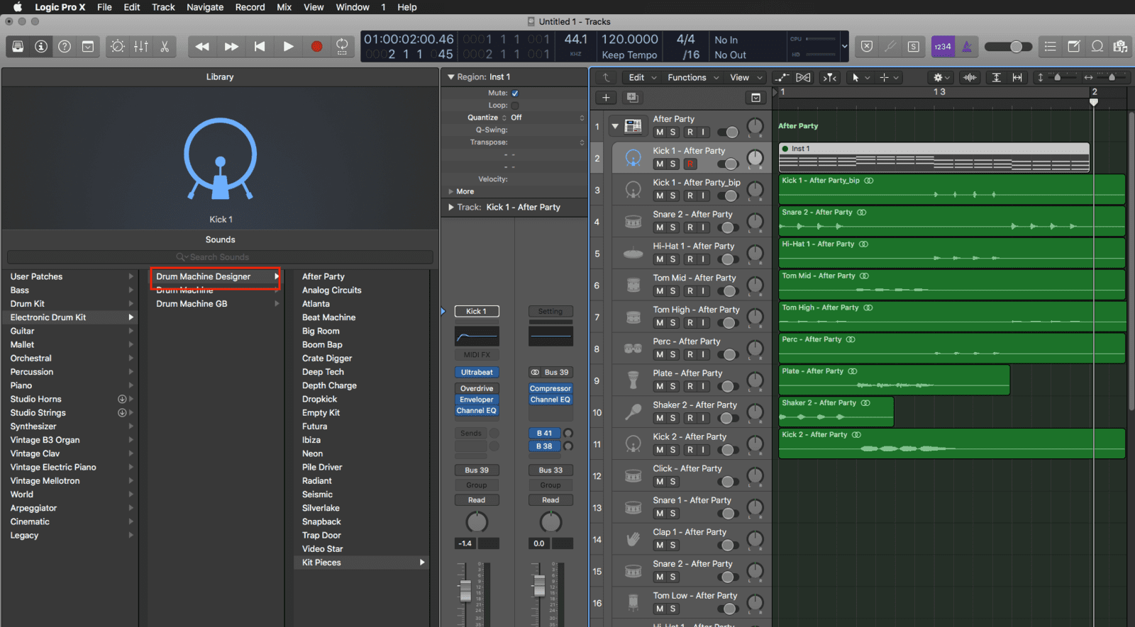This screenshot has width=1135, height=627.
Task: Toggle the Mute checkbox in Region inspector
Action: coord(515,93)
